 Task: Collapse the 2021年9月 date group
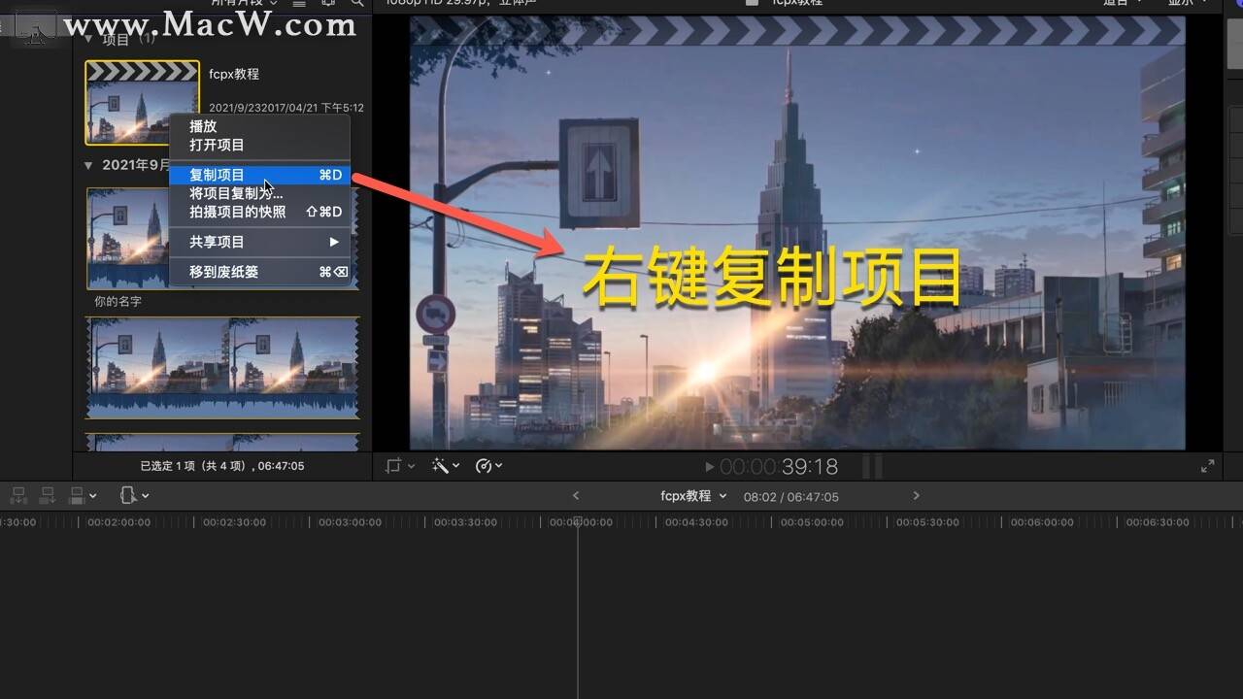point(88,165)
